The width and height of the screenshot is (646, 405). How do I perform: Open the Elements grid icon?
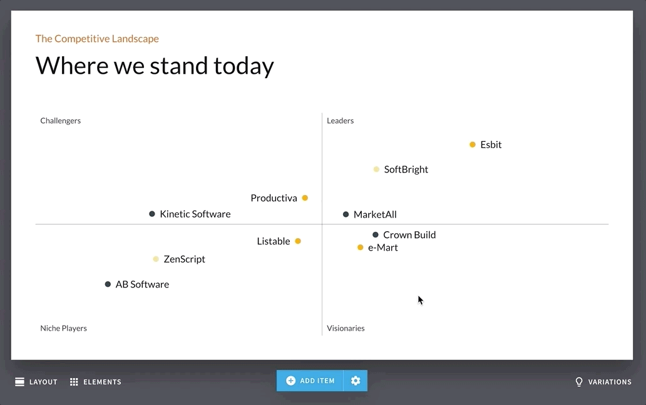[74, 382]
